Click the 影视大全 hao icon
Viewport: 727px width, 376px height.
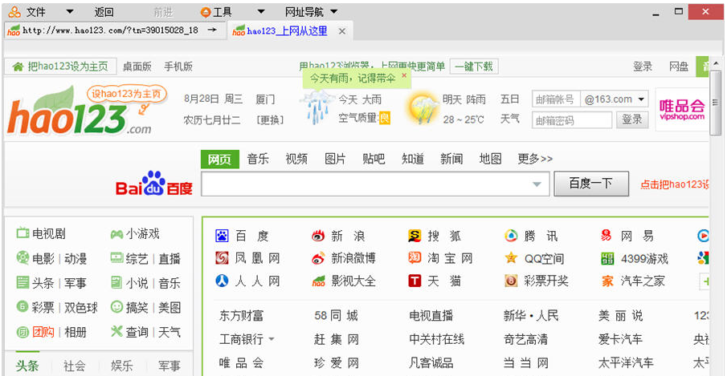pyautogui.click(x=318, y=281)
